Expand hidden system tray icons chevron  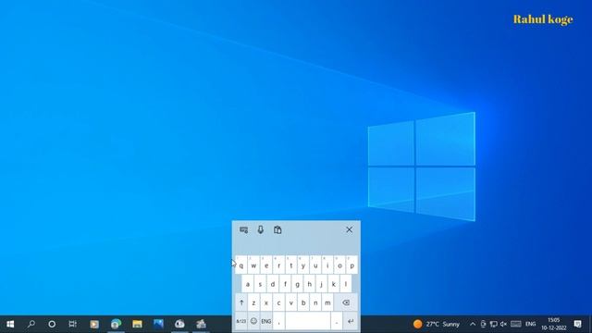point(473,324)
